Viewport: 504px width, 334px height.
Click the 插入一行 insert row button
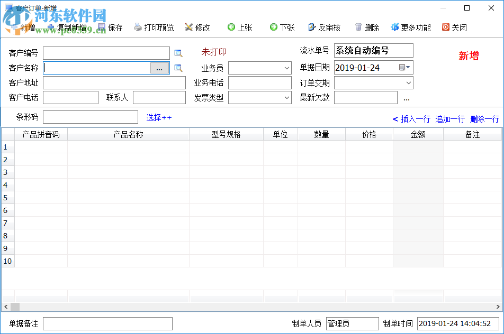(417, 118)
